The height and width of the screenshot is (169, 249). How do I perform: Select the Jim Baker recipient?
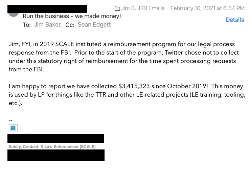pyautogui.click(x=48, y=25)
